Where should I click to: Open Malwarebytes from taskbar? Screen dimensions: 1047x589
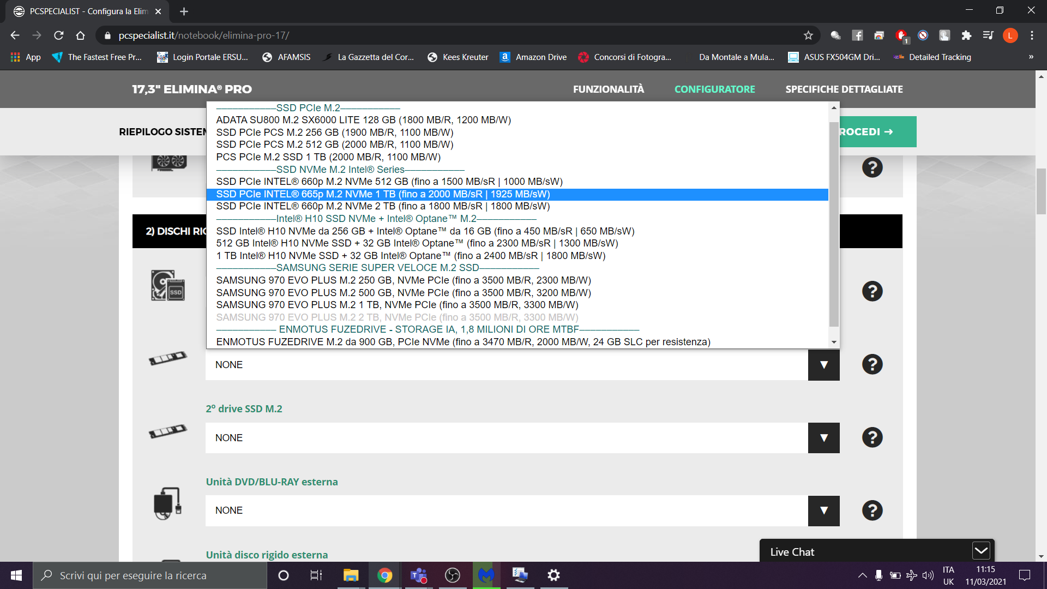[486, 575]
